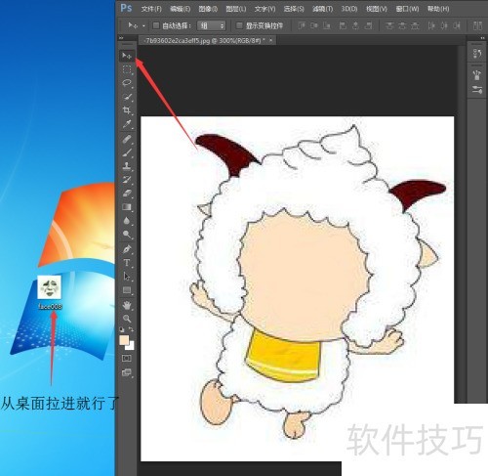Open the 图层(L) menu
Viewport: 488px width, 476px height.
click(236, 9)
